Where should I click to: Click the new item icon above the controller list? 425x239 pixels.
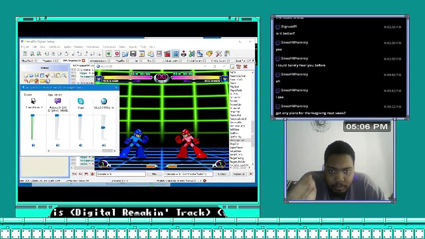pyautogui.click(x=232, y=67)
